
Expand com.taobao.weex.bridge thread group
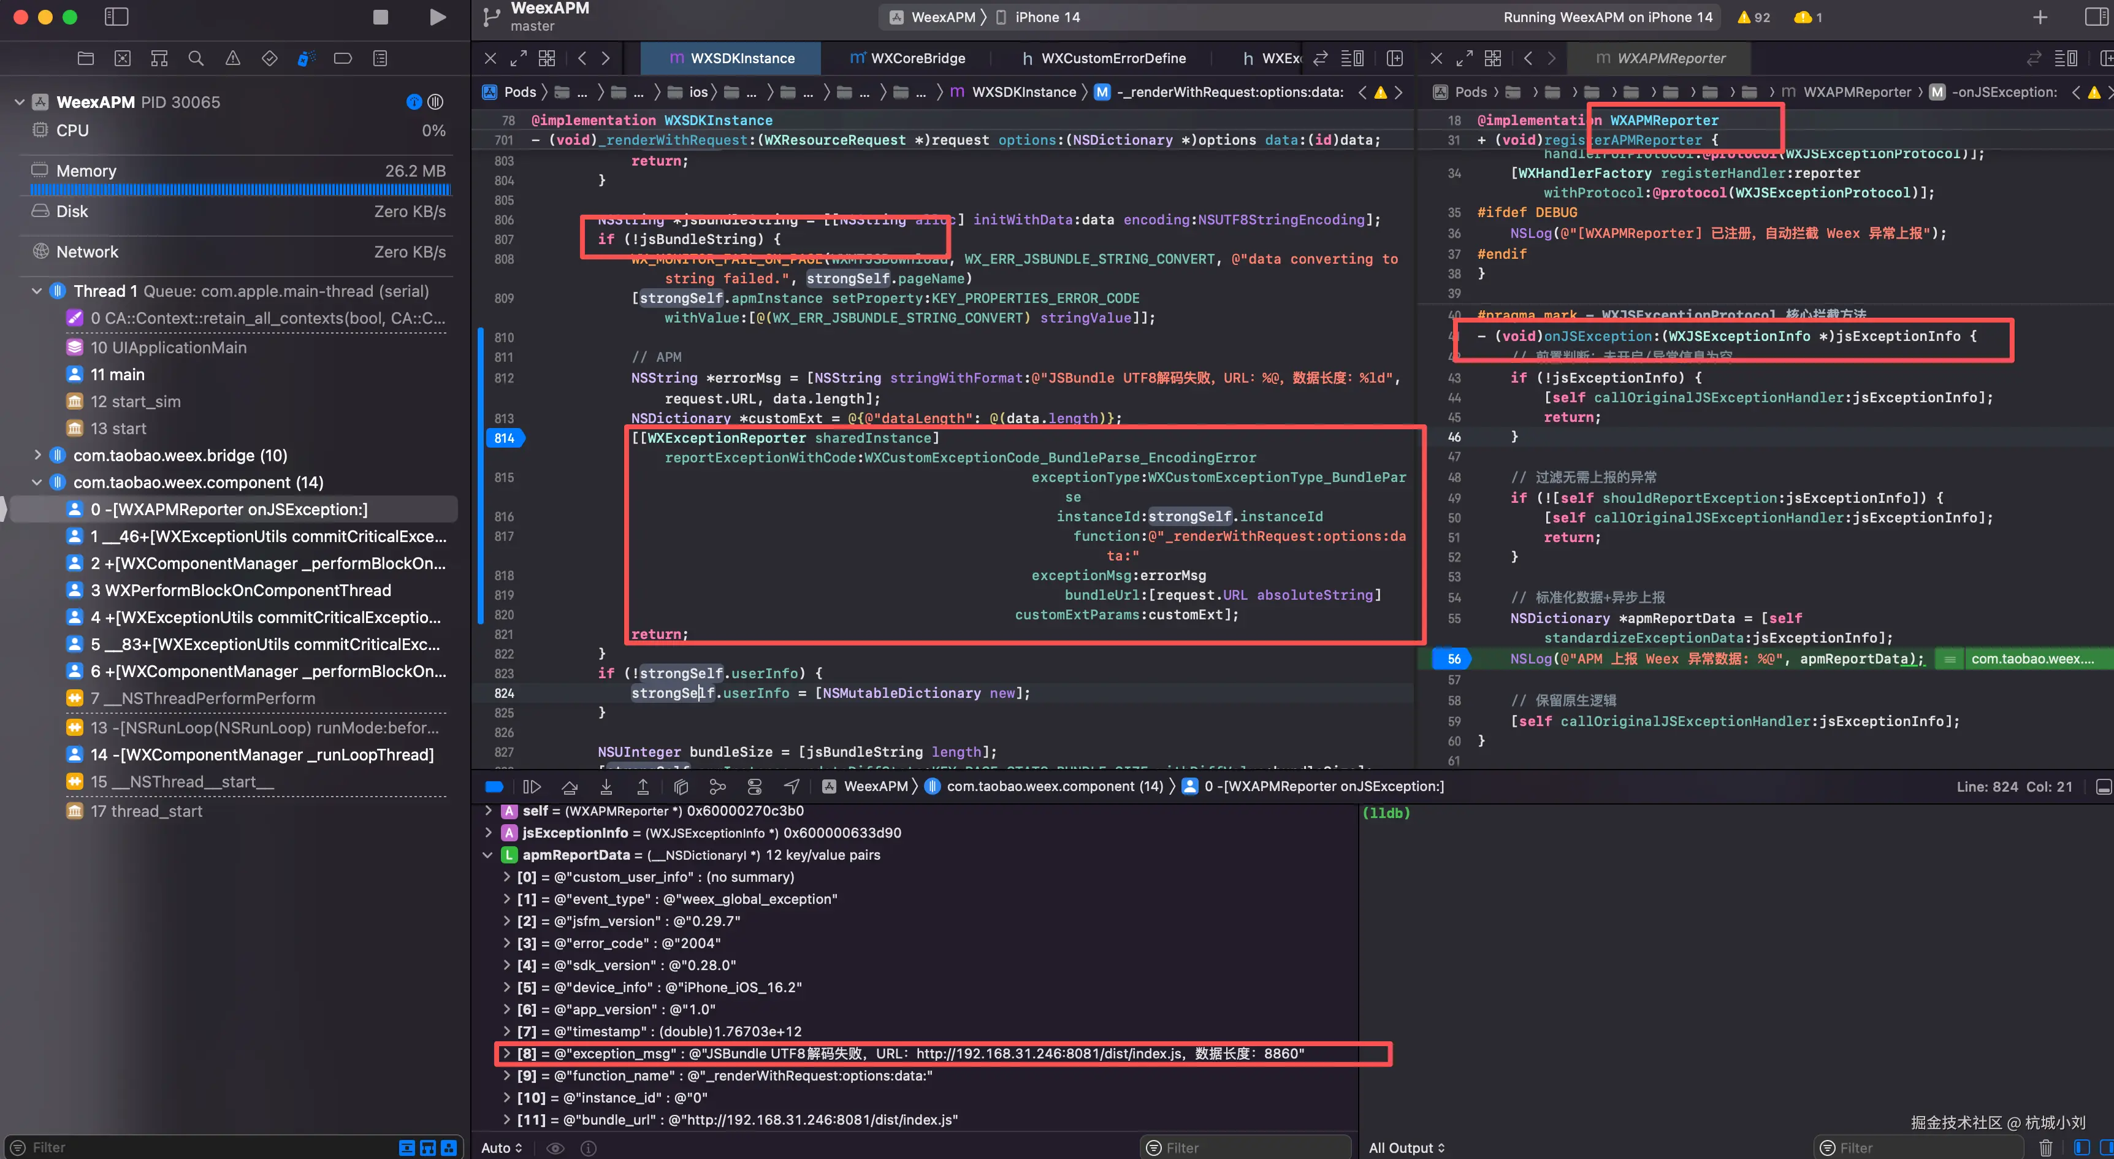tap(38, 455)
